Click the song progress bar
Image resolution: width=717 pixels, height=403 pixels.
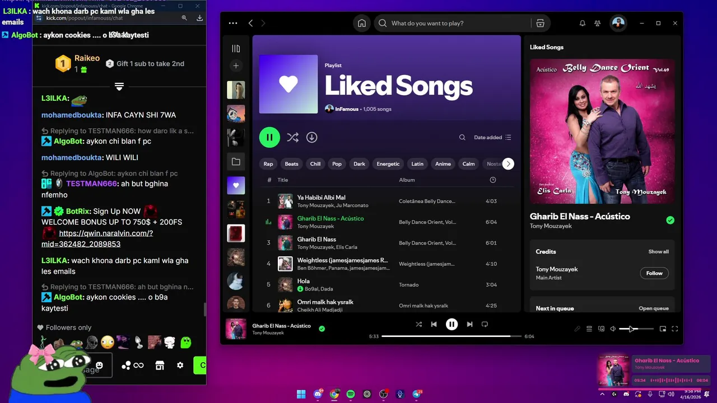point(451,336)
